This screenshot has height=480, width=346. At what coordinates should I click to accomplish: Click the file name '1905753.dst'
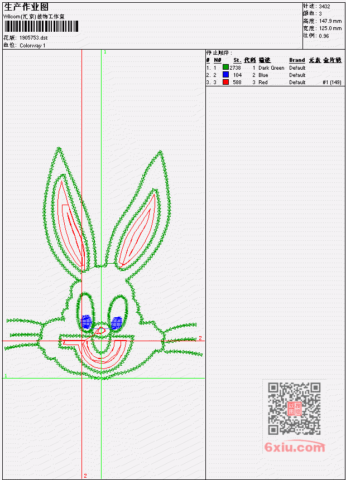33,38
